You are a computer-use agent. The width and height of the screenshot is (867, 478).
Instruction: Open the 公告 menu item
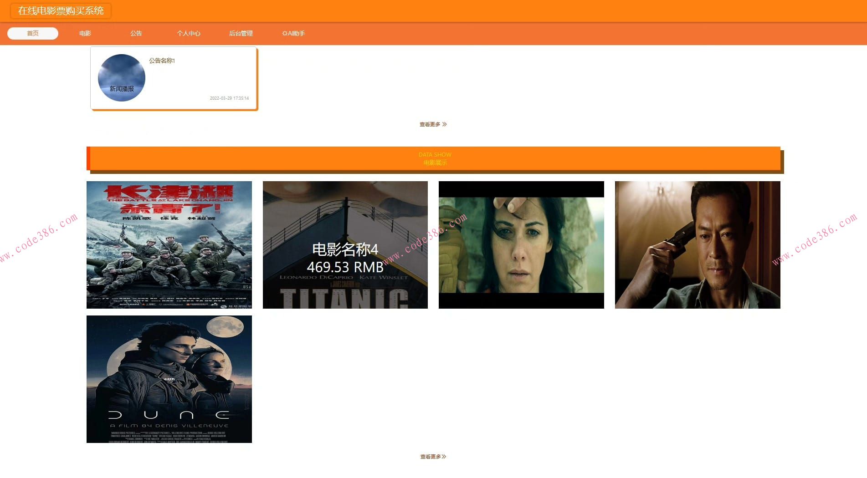pos(136,33)
